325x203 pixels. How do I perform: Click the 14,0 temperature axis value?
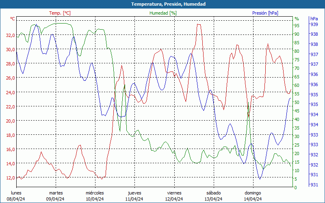tap(11, 164)
